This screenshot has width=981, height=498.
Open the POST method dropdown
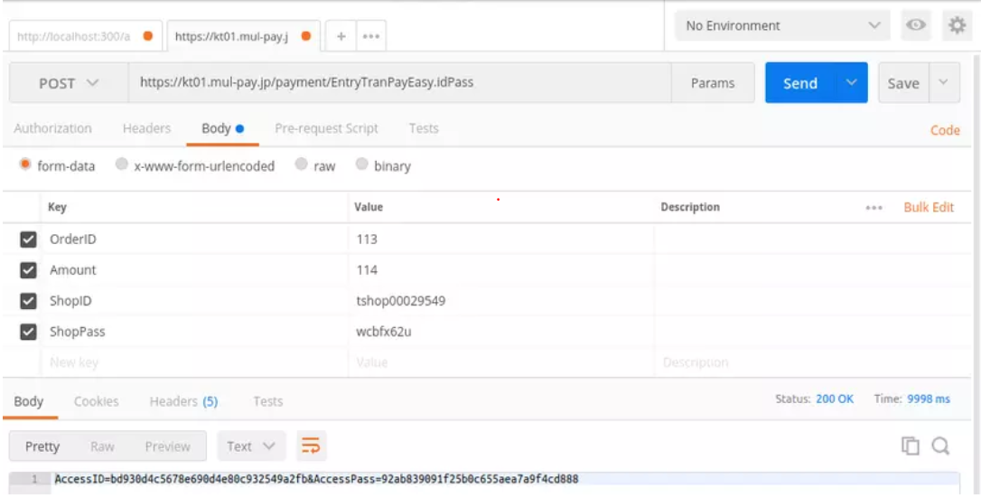click(69, 83)
